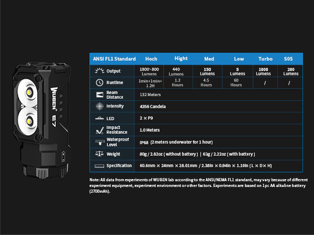The image size is (314, 235).
Task: Select the 'Med' column header
Action: 209,58
